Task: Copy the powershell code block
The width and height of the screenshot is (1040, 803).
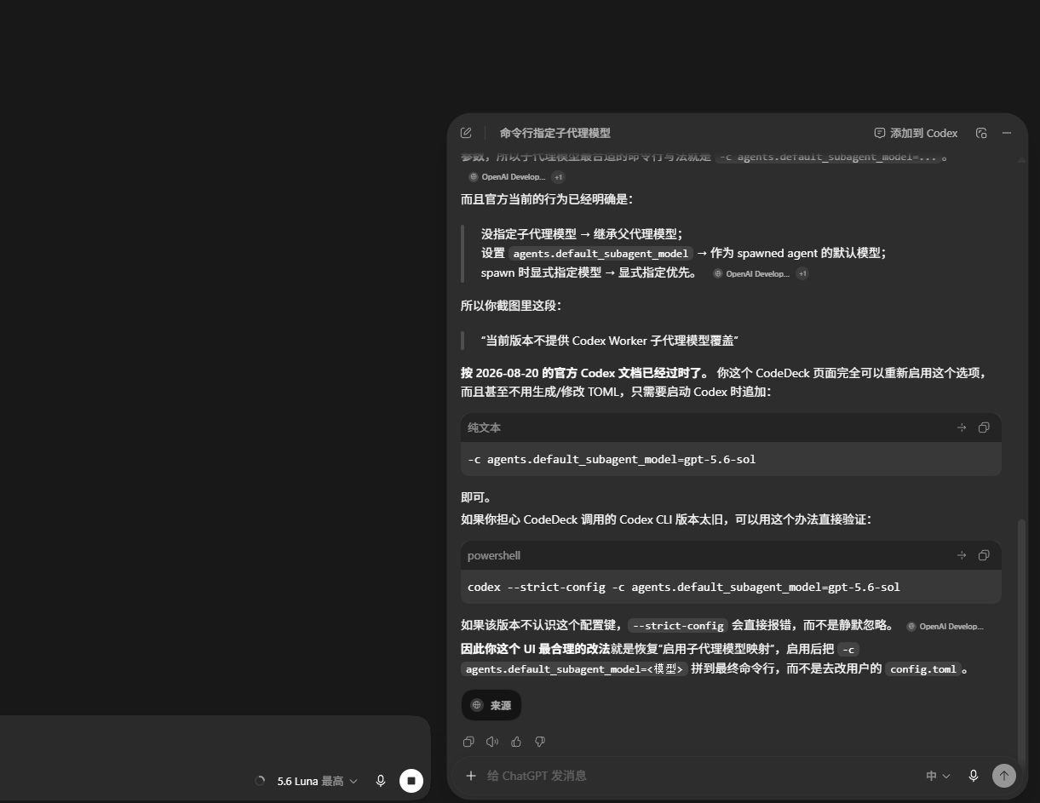Action: [x=984, y=555]
